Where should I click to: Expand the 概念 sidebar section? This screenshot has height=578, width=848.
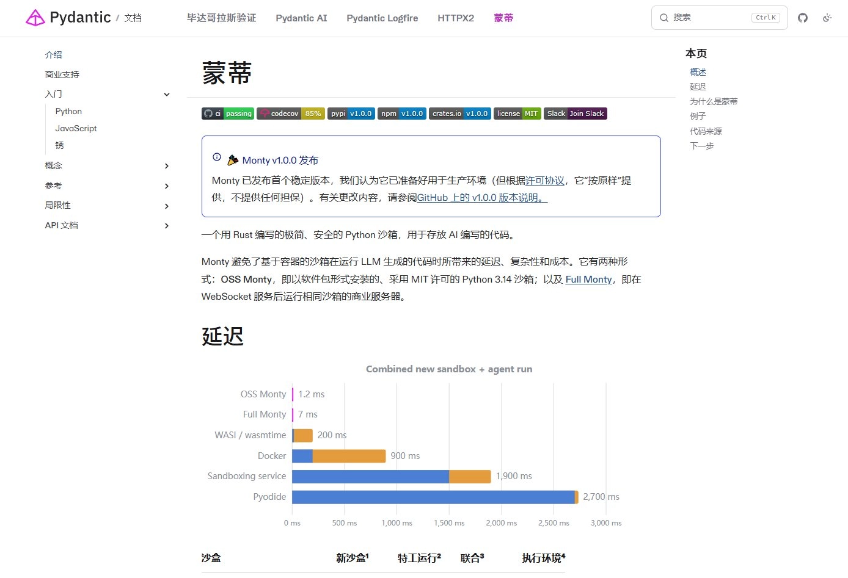(x=167, y=166)
